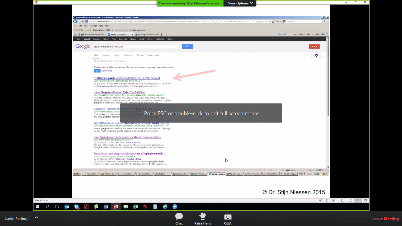Click the blue Google search button

pyautogui.click(x=187, y=47)
